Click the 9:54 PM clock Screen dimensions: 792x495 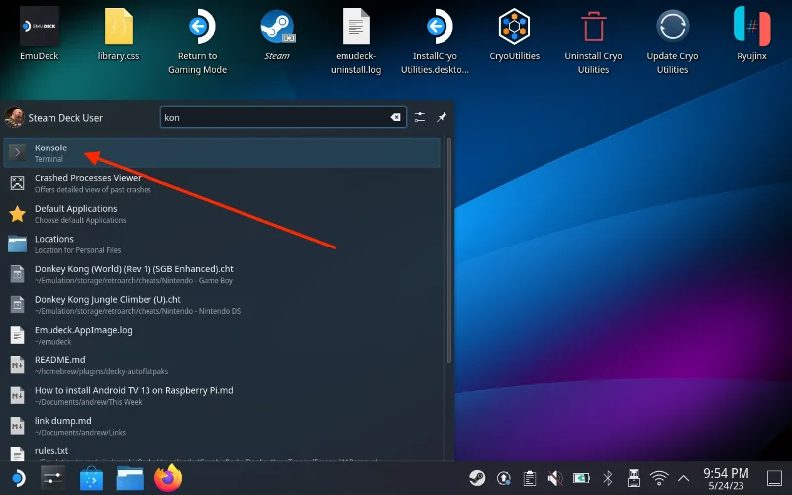[726, 478]
